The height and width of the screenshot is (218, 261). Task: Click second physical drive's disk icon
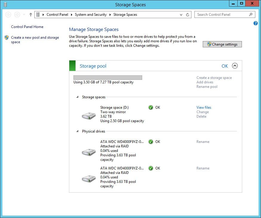coord(89,179)
